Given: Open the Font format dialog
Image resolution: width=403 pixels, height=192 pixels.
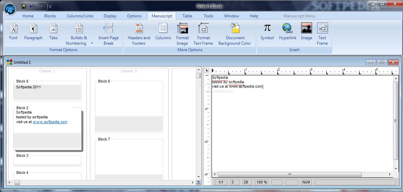Looking at the screenshot, I should 13,31.
